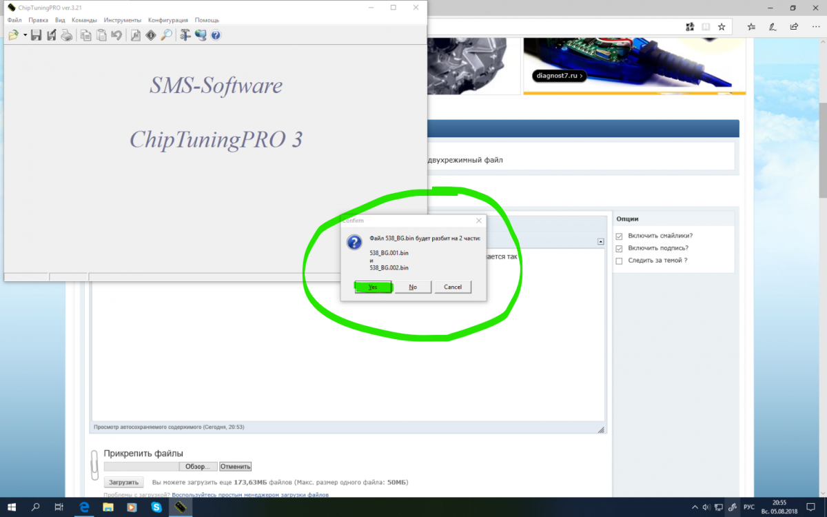Click the magnifier search toolbar icon
Image resolution: width=827 pixels, height=517 pixels.
point(166,35)
